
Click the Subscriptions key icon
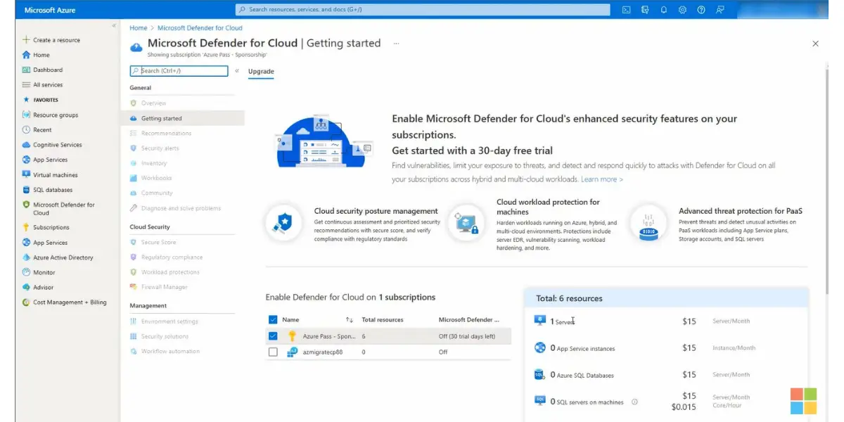coord(26,227)
